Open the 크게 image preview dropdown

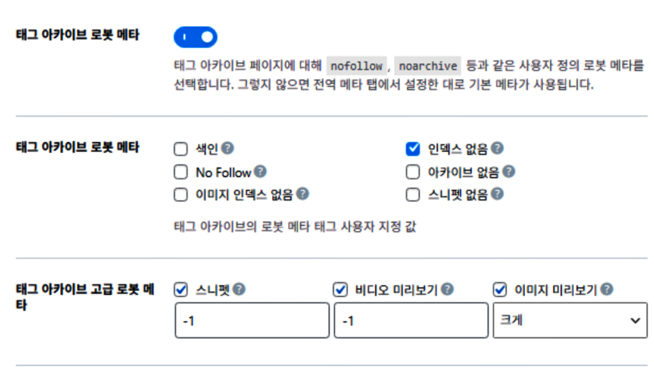tap(568, 319)
